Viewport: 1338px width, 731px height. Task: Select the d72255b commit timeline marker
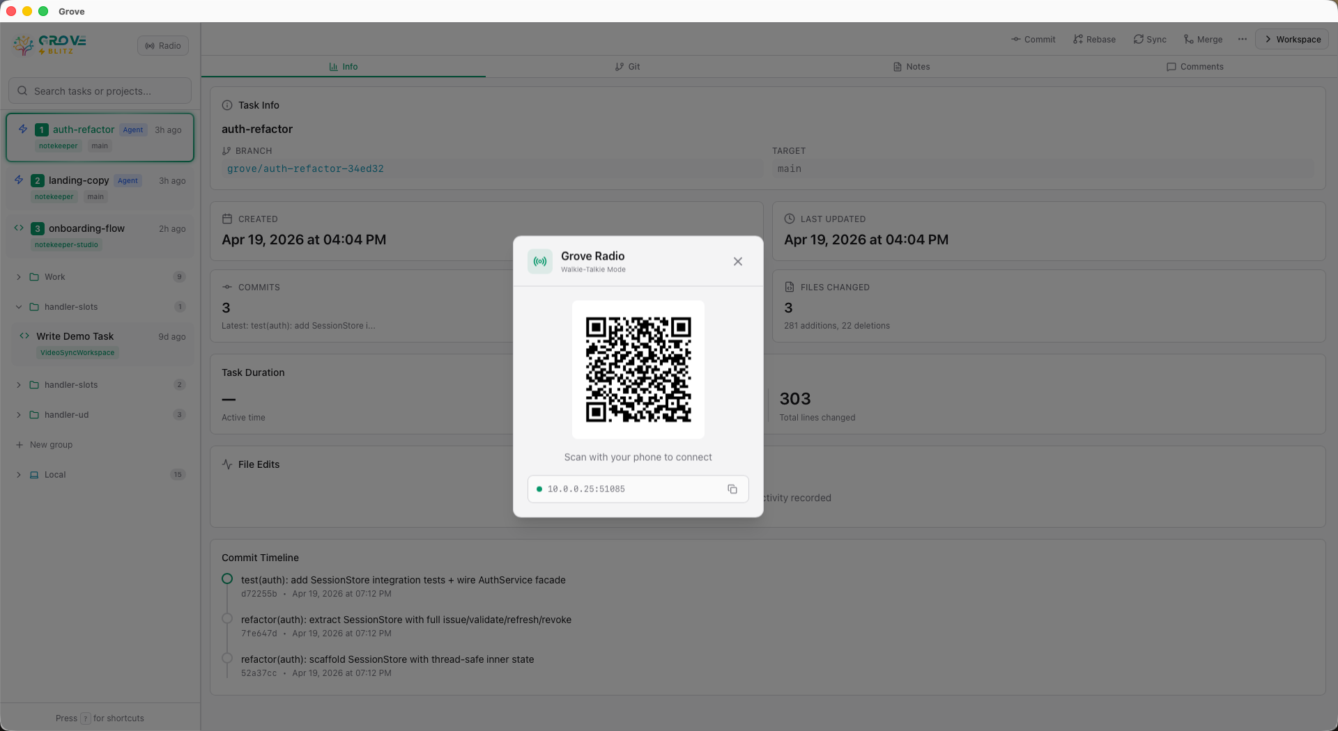[x=227, y=579]
